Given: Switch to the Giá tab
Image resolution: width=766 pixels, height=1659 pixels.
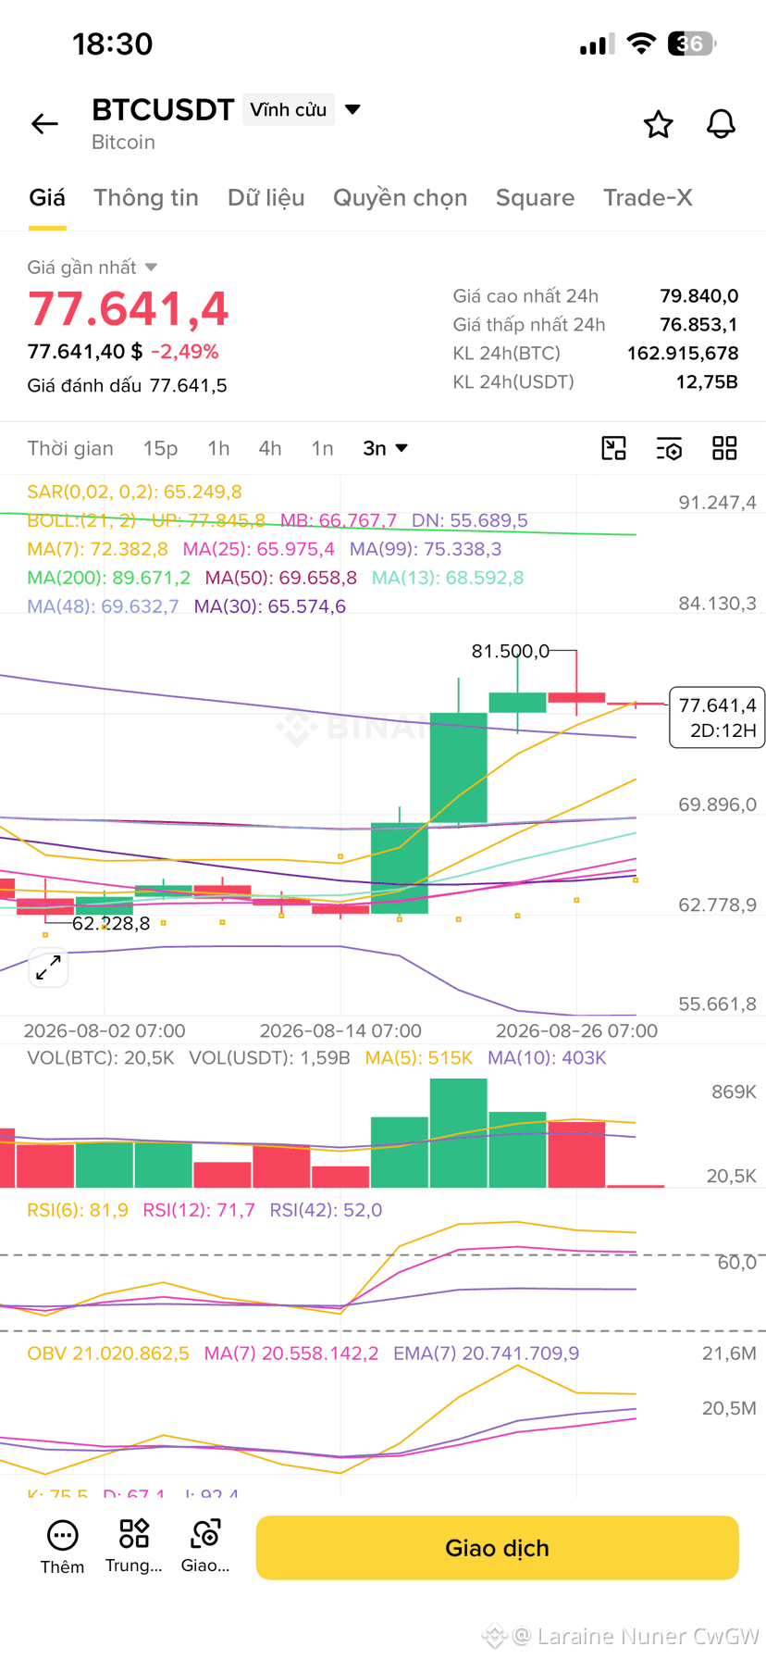Looking at the screenshot, I should tap(47, 198).
